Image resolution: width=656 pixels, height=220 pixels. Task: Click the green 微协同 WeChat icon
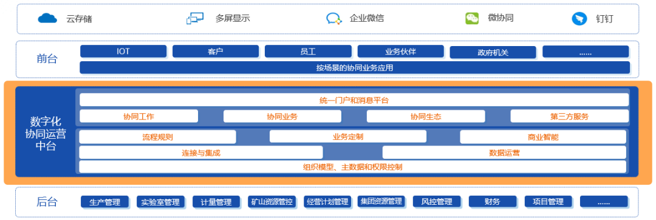[472, 18]
